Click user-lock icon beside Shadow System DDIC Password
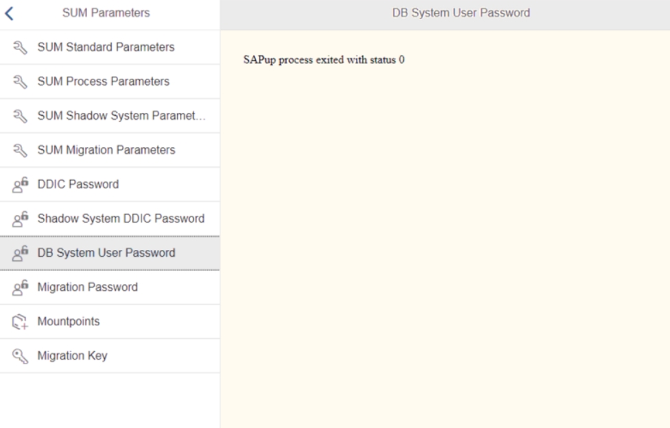Viewport: 670px width, 428px height. click(20, 219)
